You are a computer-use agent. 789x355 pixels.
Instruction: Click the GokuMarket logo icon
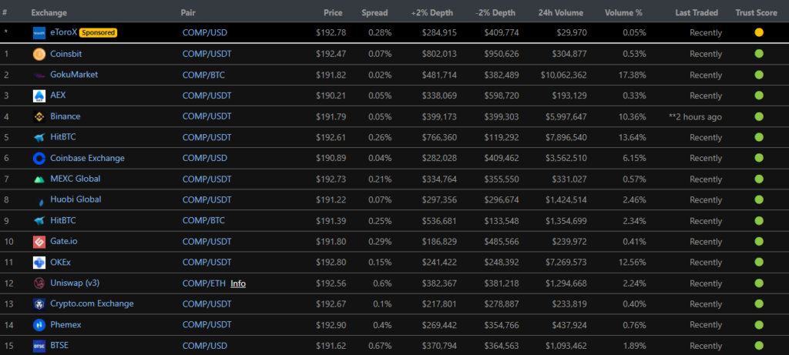39,75
